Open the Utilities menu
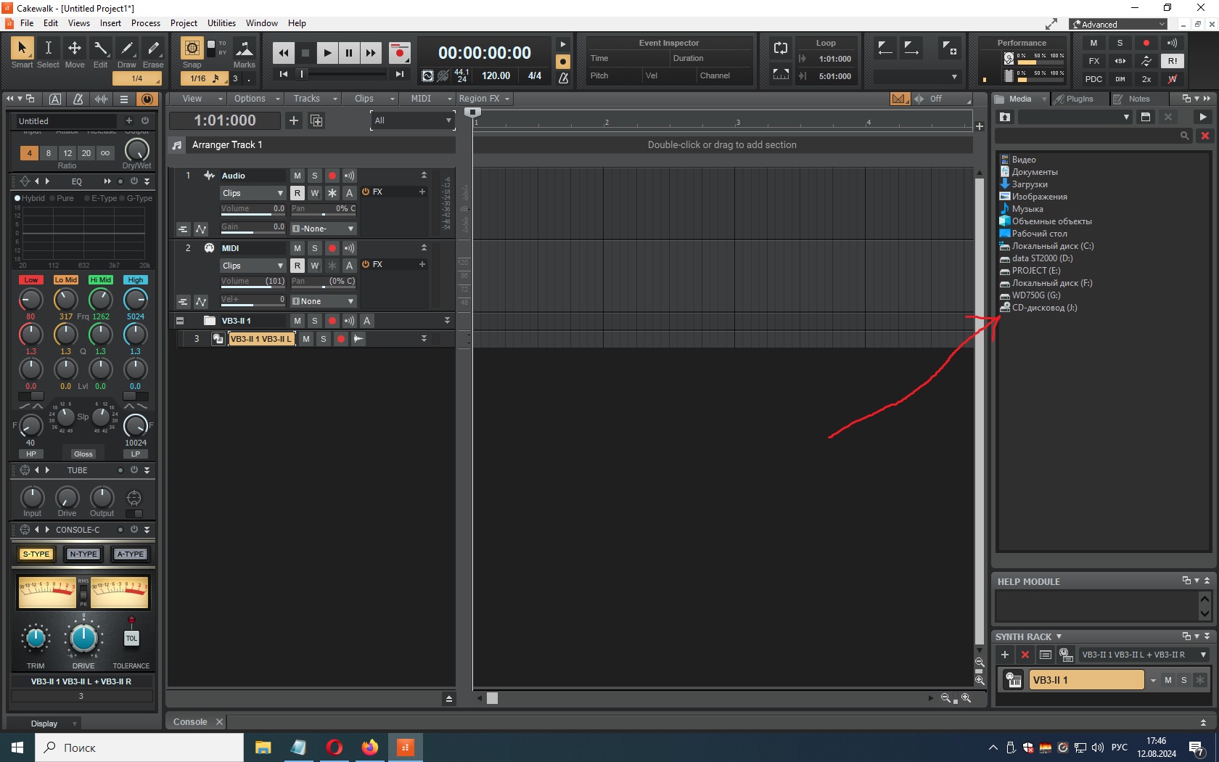The height and width of the screenshot is (762, 1219). (221, 23)
